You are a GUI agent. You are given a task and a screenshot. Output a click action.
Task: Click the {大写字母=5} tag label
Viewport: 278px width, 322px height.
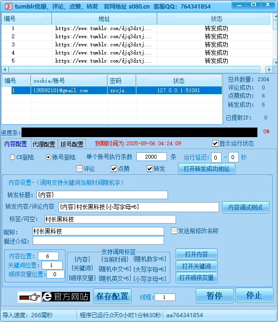[x=150, y=269]
